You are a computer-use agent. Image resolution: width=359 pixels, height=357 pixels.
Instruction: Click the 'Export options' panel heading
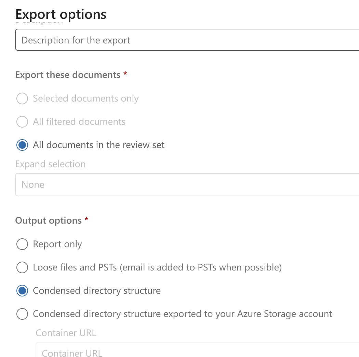pos(61,14)
